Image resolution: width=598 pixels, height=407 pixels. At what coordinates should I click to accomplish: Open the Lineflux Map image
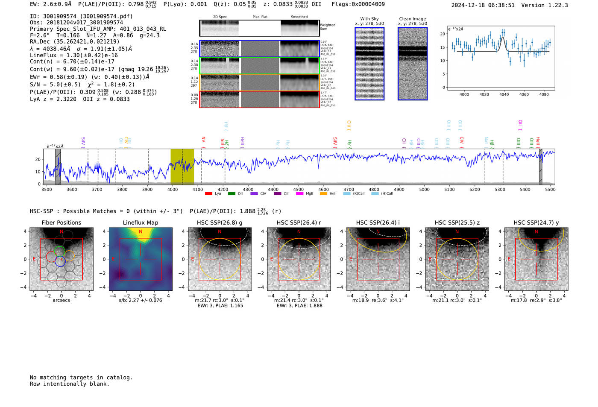coord(141,259)
